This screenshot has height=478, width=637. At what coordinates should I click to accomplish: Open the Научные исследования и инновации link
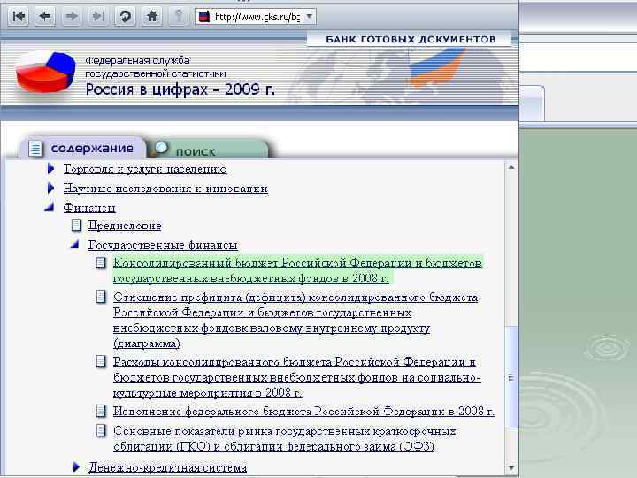tap(165, 189)
